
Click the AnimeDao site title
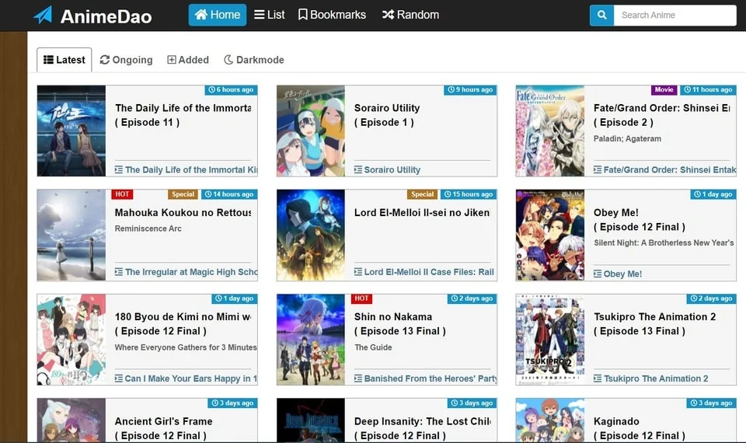tap(106, 16)
